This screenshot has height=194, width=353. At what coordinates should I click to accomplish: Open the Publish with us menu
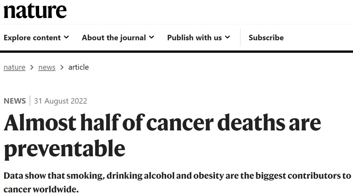(199, 37)
